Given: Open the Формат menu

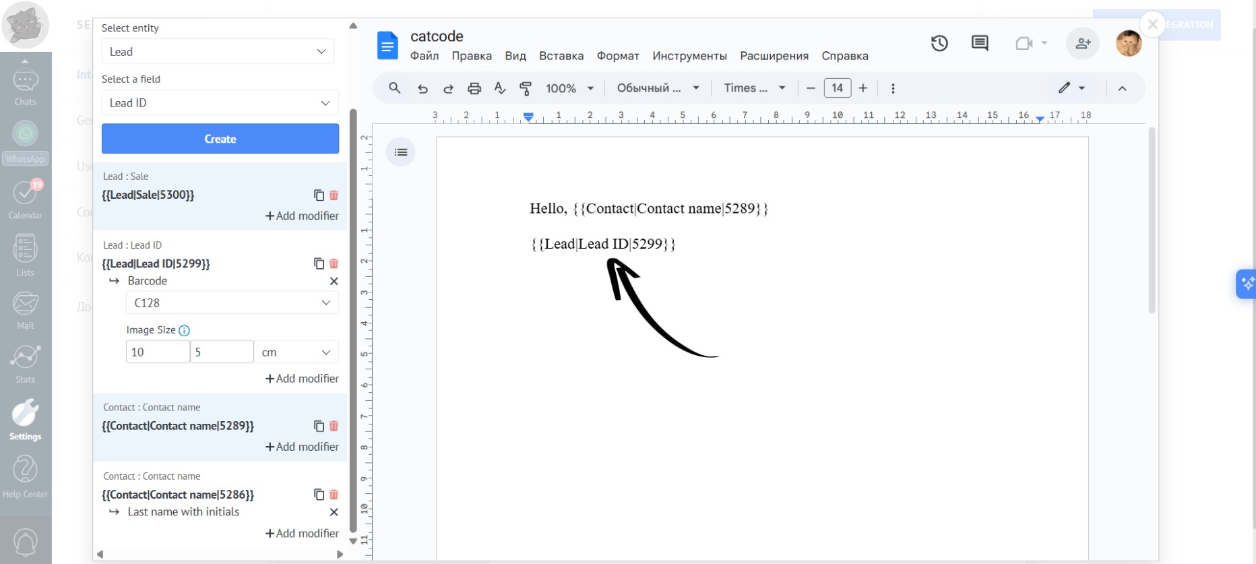Looking at the screenshot, I should (617, 56).
